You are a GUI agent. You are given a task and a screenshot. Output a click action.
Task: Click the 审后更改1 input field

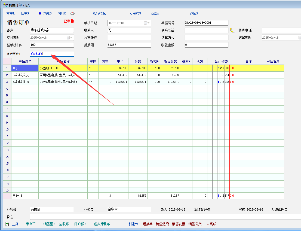point(52,54)
